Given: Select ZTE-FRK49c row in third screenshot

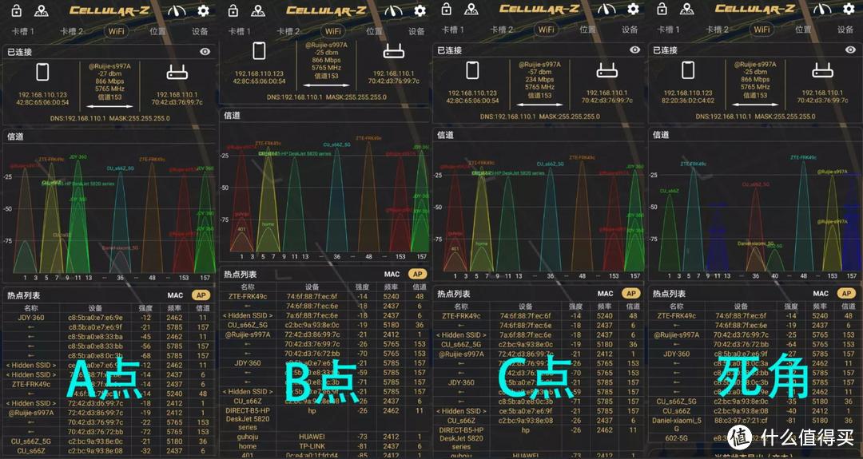Looking at the screenshot, I should (x=539, y=315).
